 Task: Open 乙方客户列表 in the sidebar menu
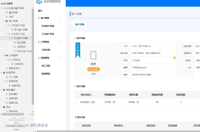[x=48, y=34]
